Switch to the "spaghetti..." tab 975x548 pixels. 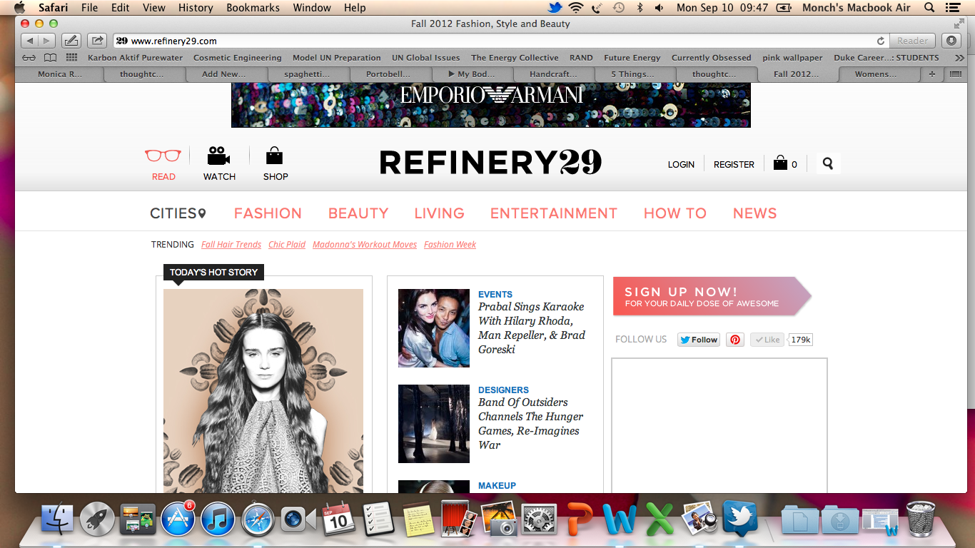tap(308, 74)
